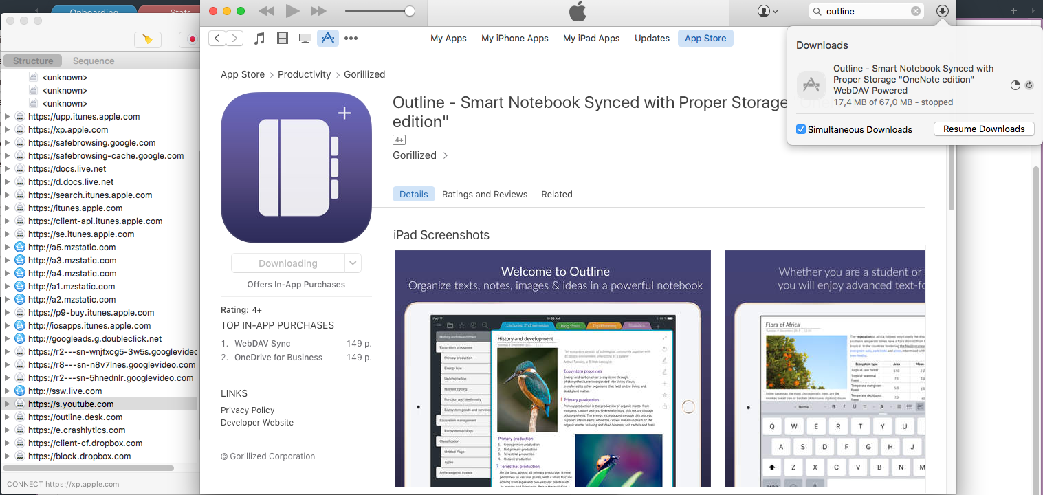Open the Privacy Policy link
The image size is (1043, 495).
pos(248,410)
